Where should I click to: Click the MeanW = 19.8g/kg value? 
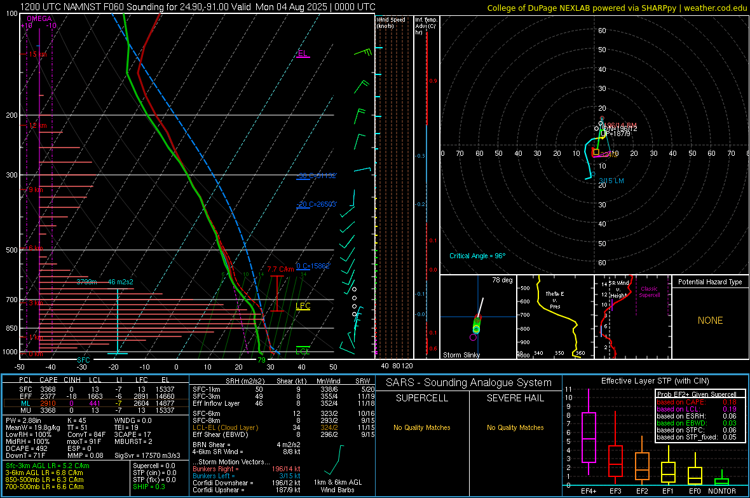[x=32, y=427]
